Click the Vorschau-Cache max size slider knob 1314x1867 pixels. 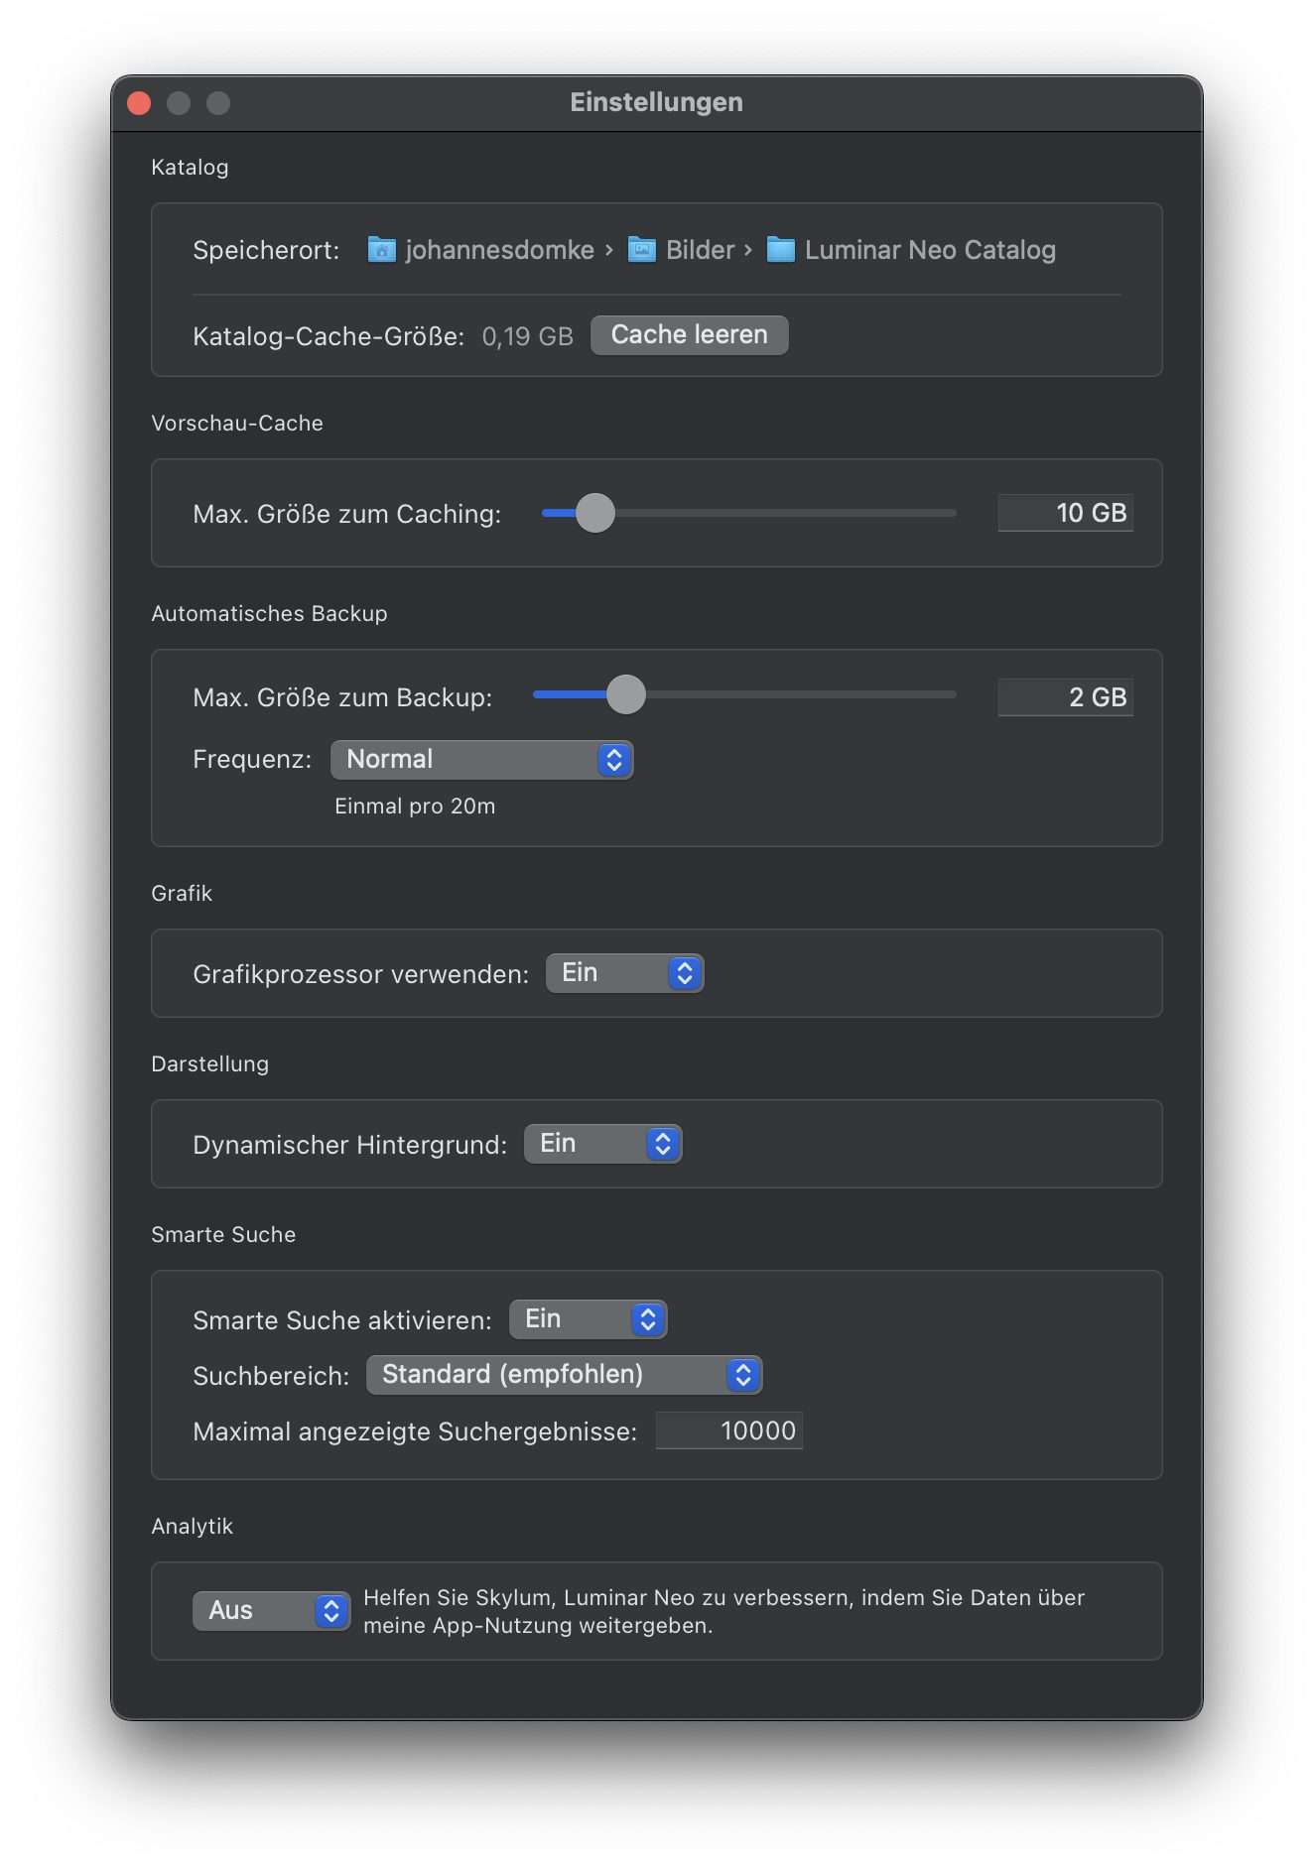click(595, 513)
